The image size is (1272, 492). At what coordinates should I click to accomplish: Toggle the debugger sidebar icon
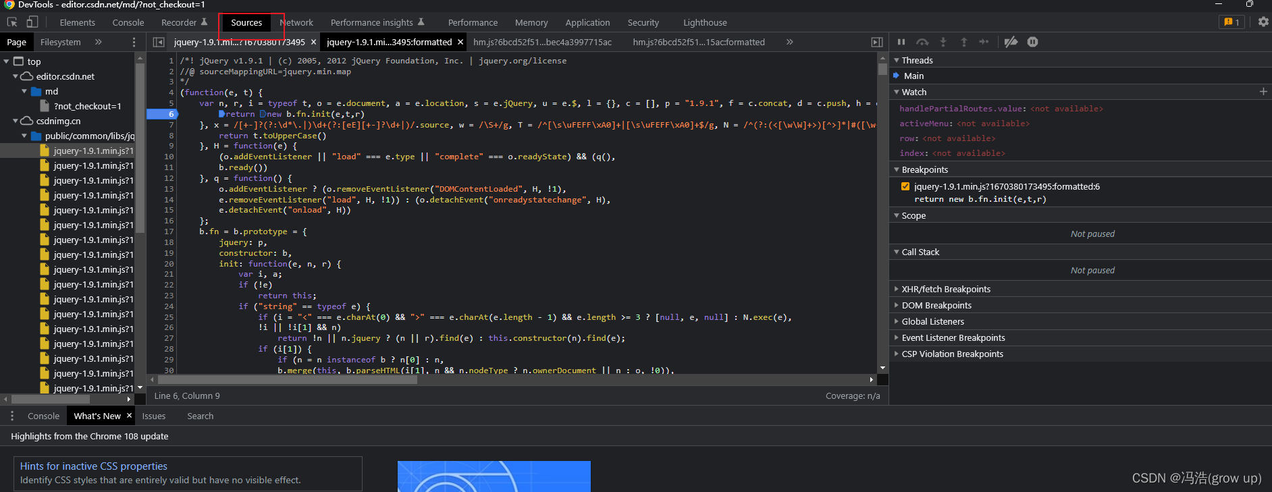877,42
